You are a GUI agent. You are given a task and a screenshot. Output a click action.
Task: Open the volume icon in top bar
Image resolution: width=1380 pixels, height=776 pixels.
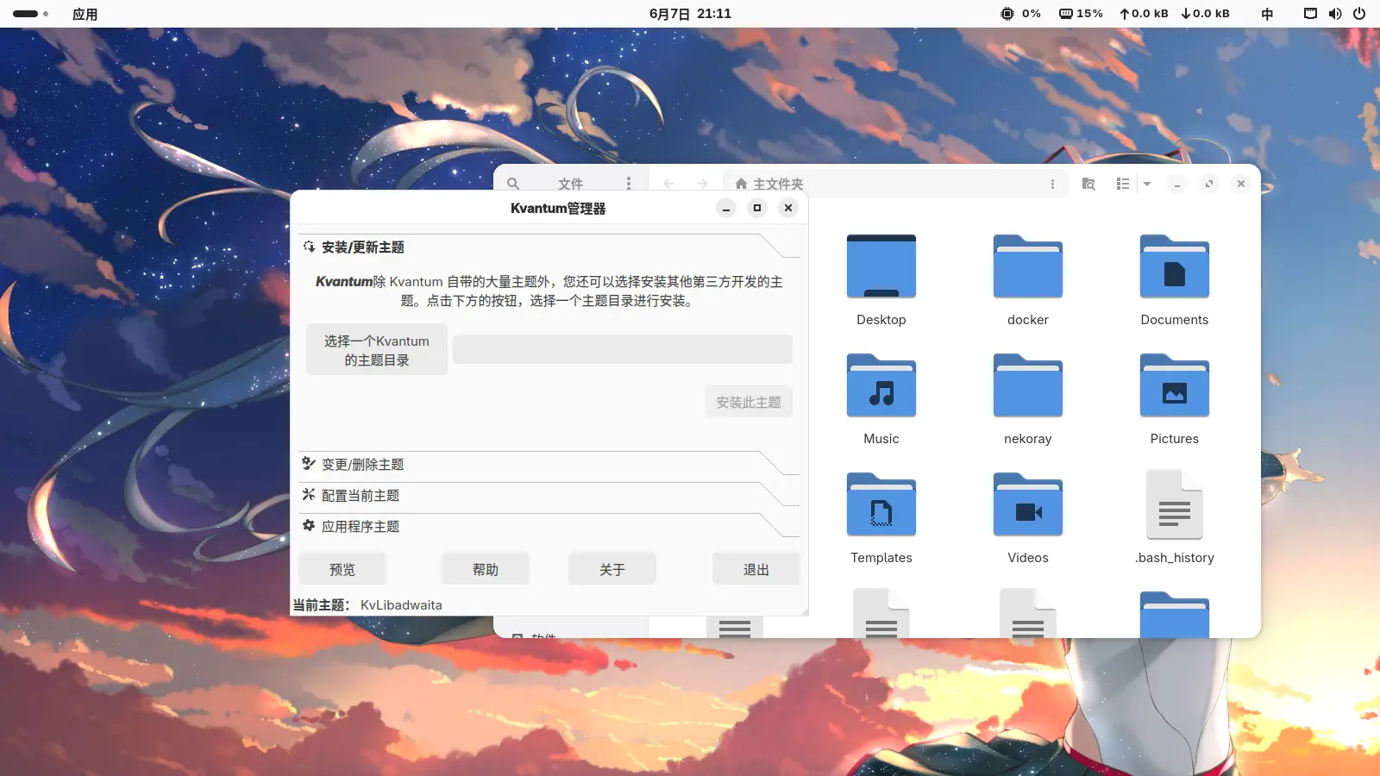click(x=1335, y=14)
